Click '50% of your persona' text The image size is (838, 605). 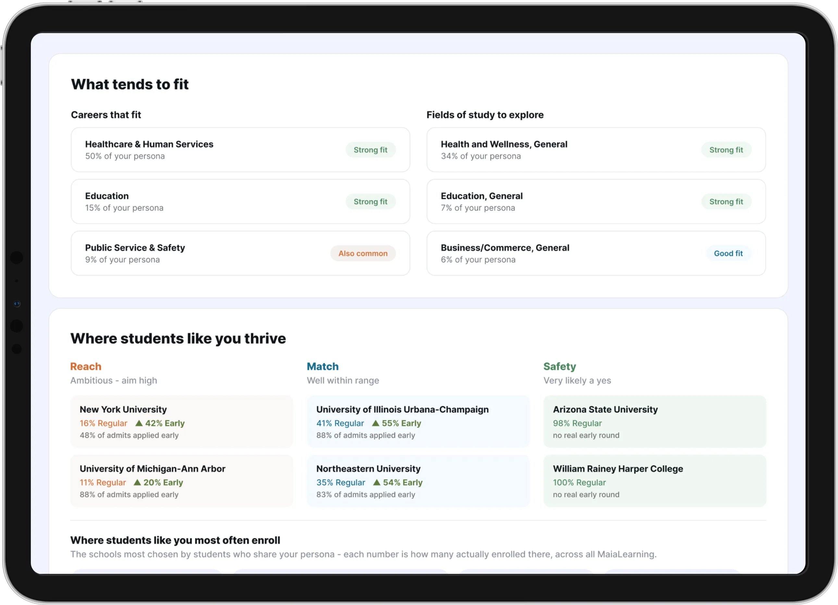point(125,156)
